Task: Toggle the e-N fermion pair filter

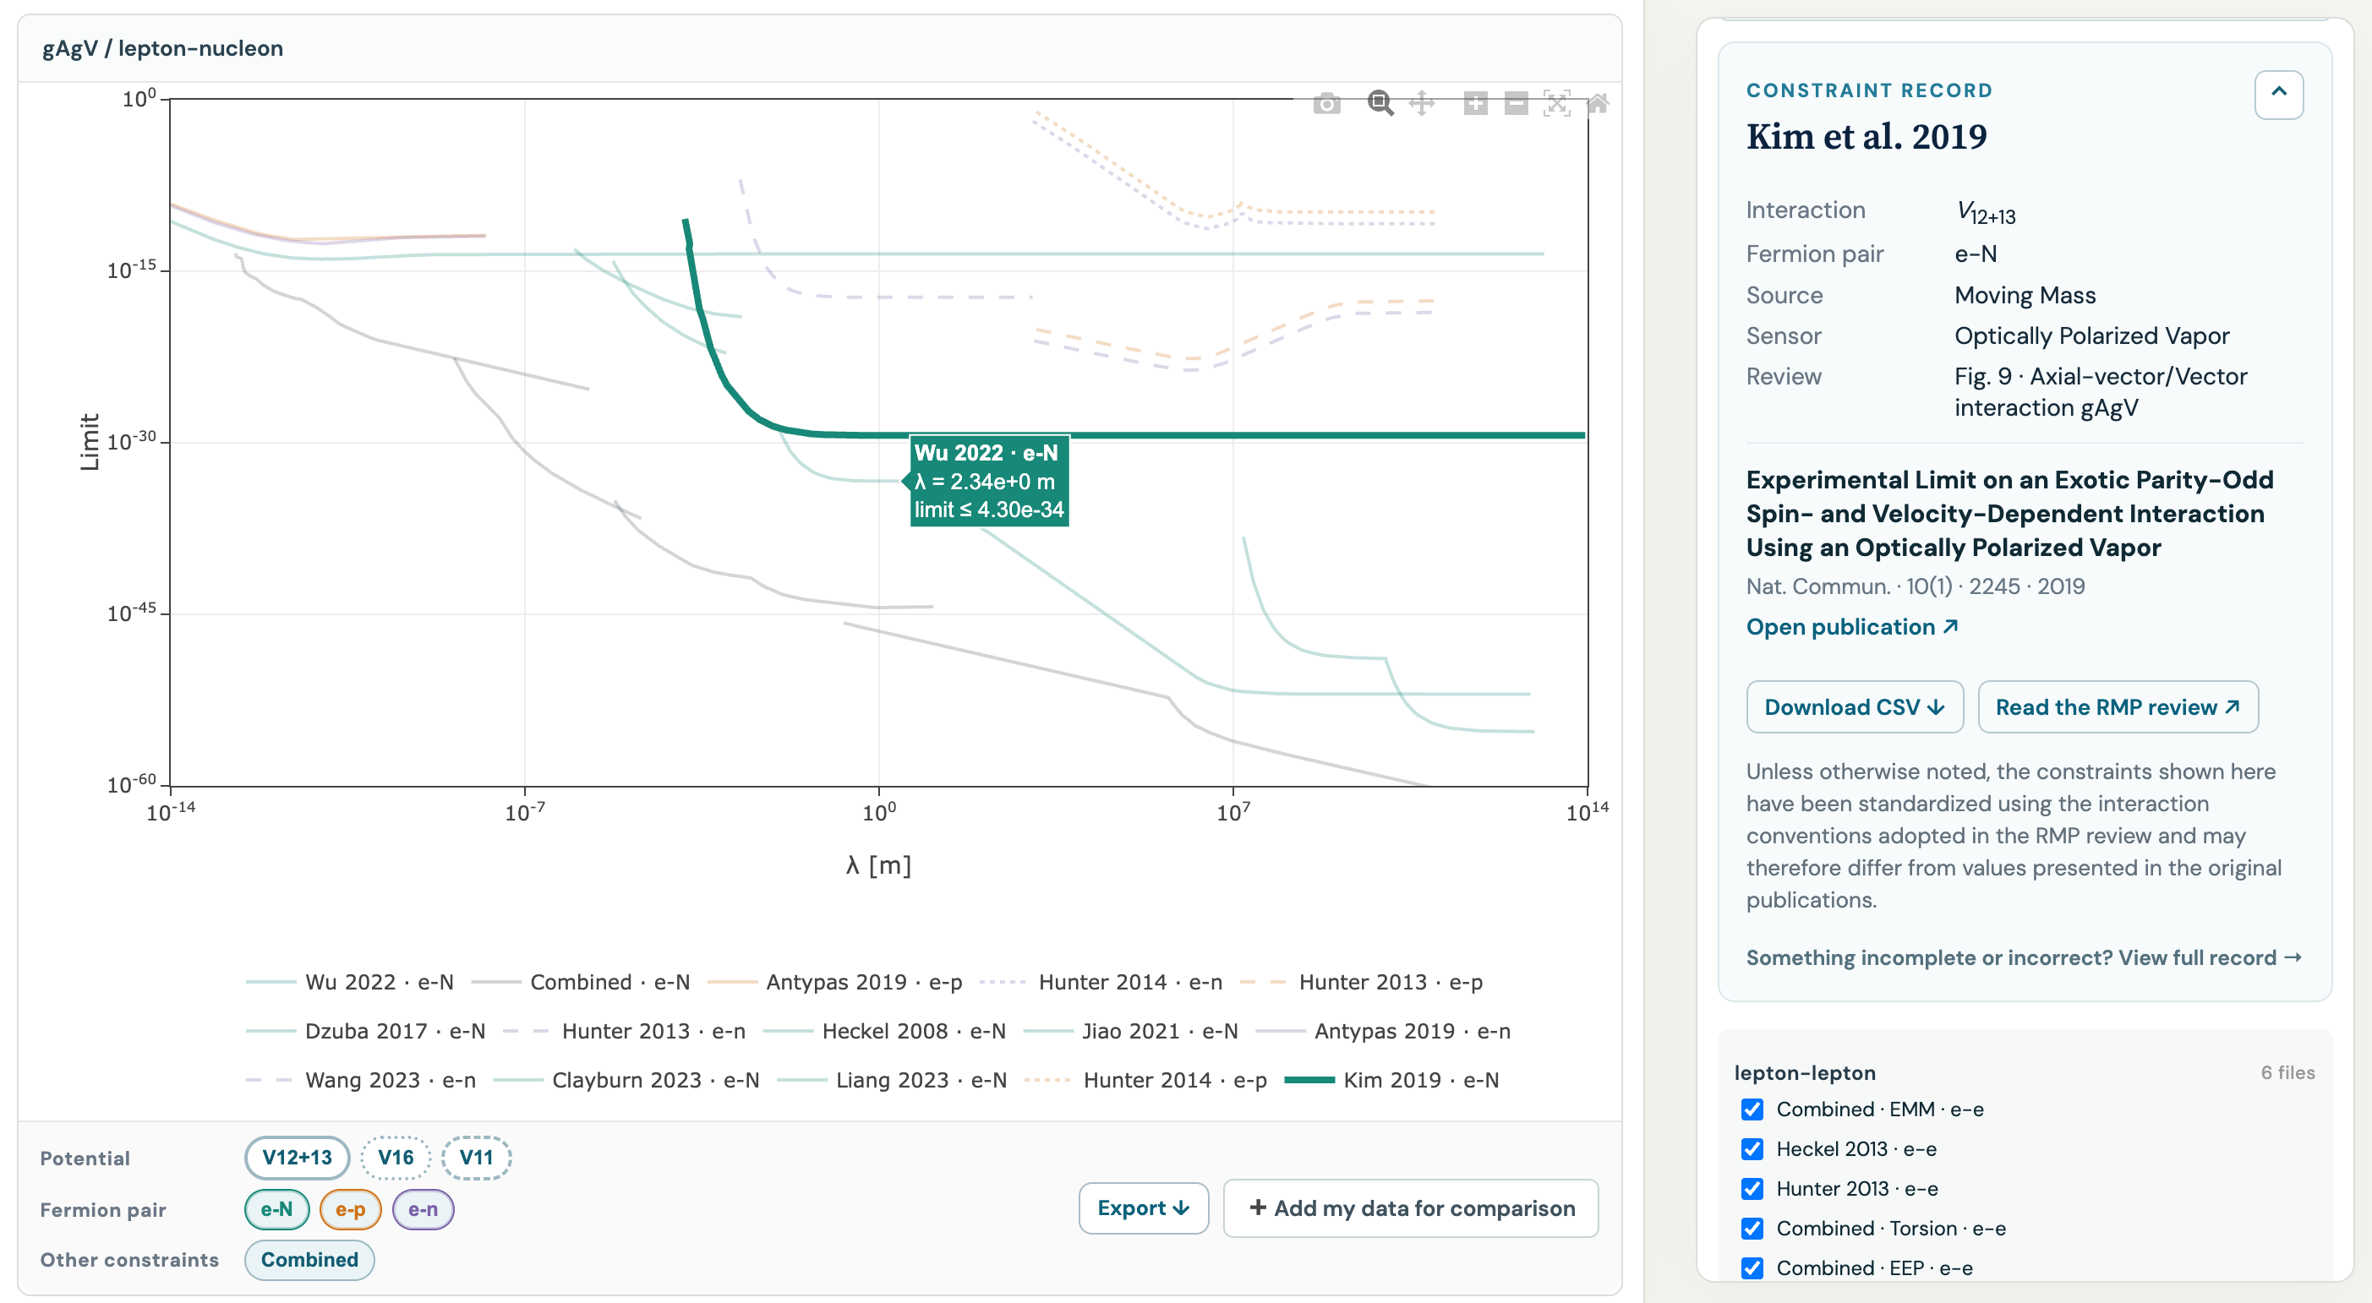Action: coord(276,1208)
